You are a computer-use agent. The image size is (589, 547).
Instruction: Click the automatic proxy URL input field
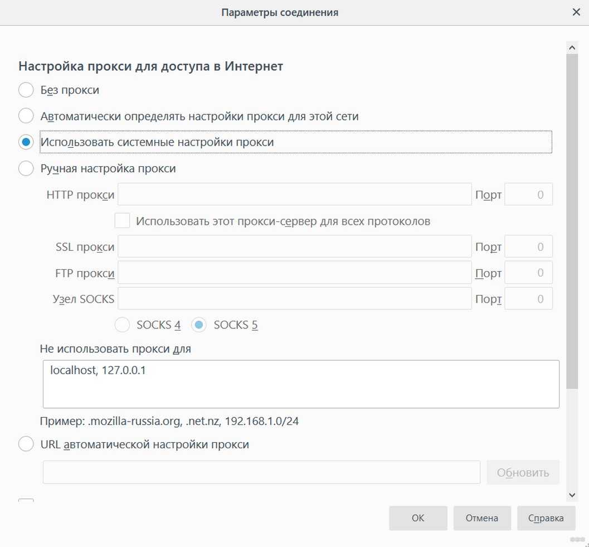click(x=261, y=472)
